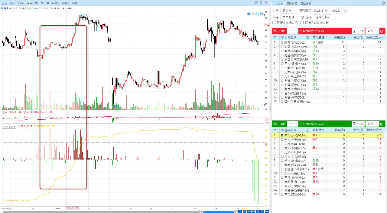
Task: Export buyer table with 匯出CSV
Action: click(x=358, y=31)
